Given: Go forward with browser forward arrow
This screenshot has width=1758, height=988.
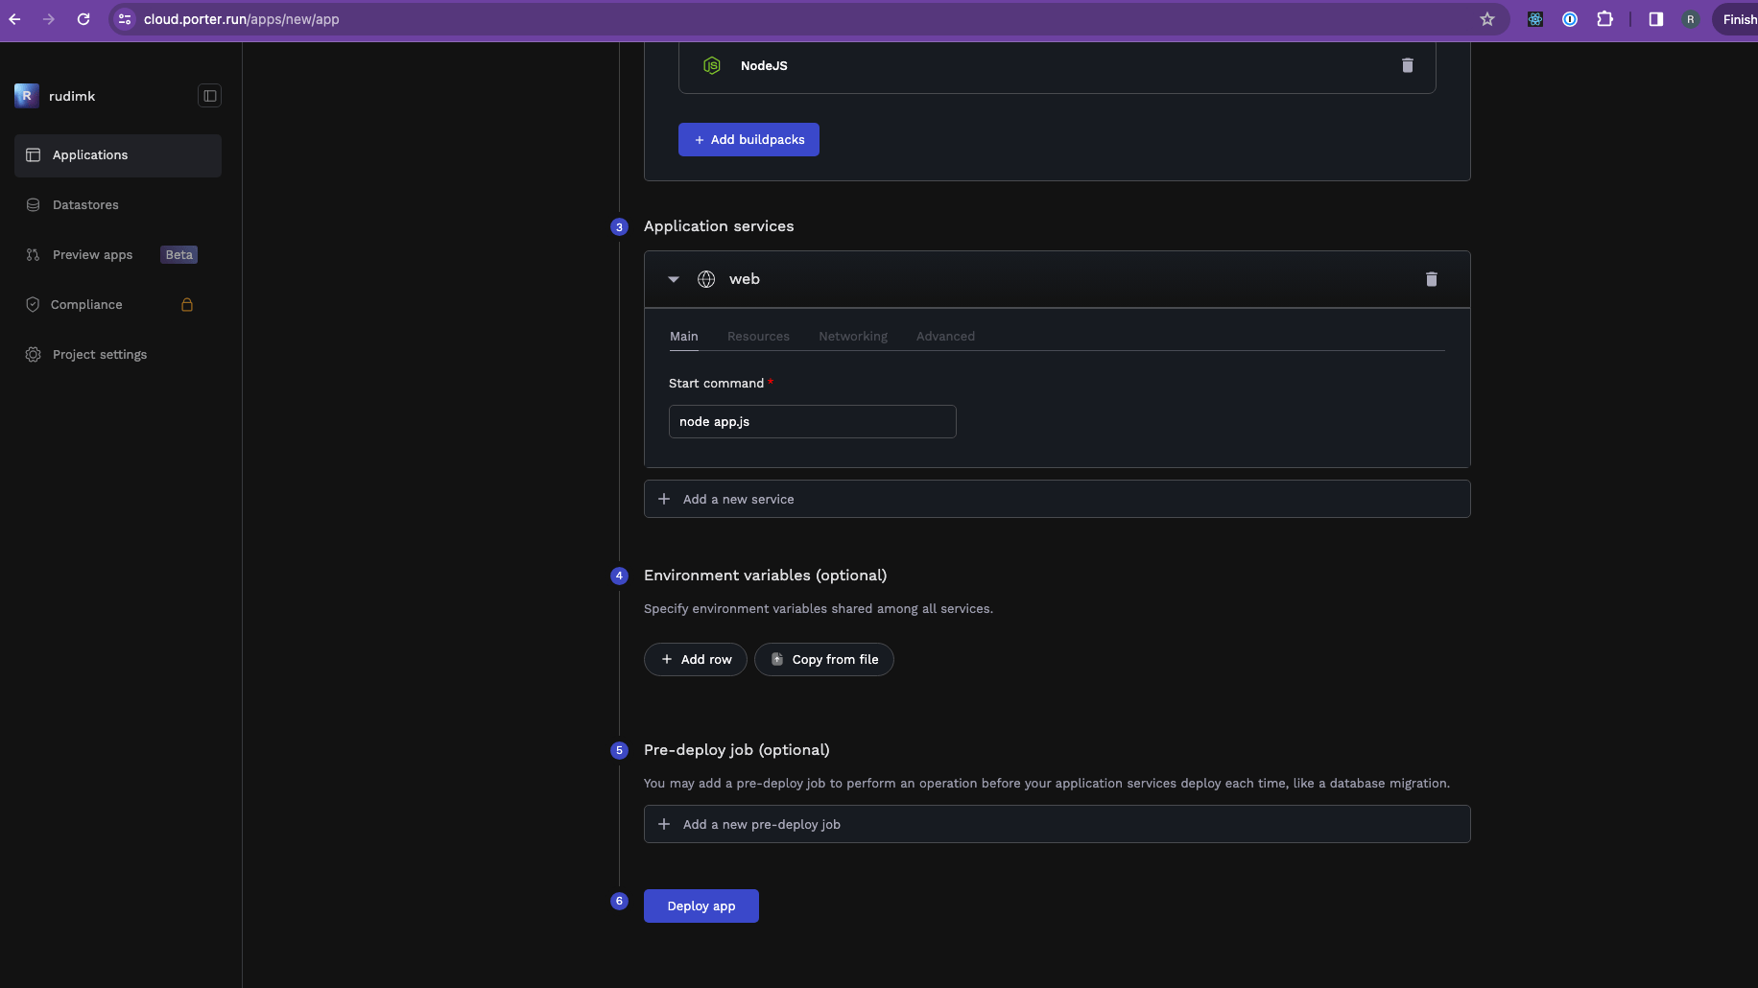Looking at the screenshot, I should click(x=49, y=19).
